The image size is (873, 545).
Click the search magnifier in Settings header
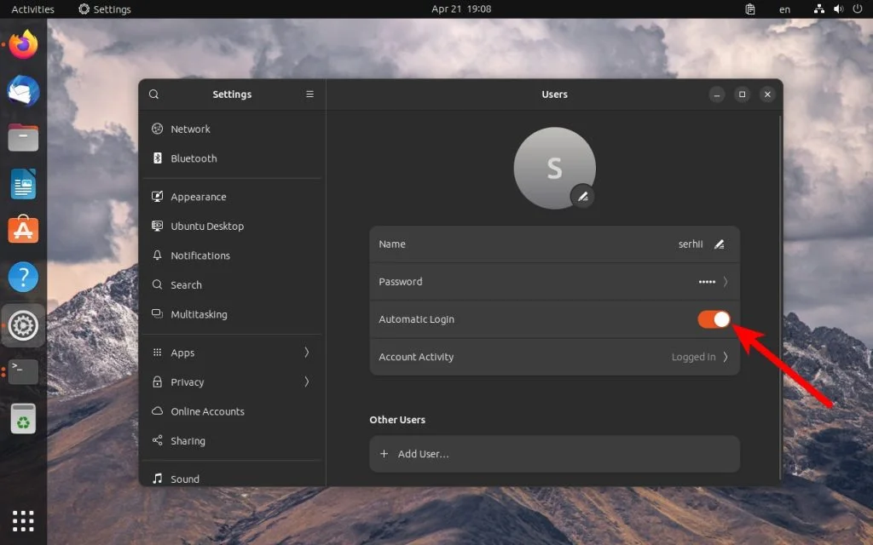coord(153,94)
